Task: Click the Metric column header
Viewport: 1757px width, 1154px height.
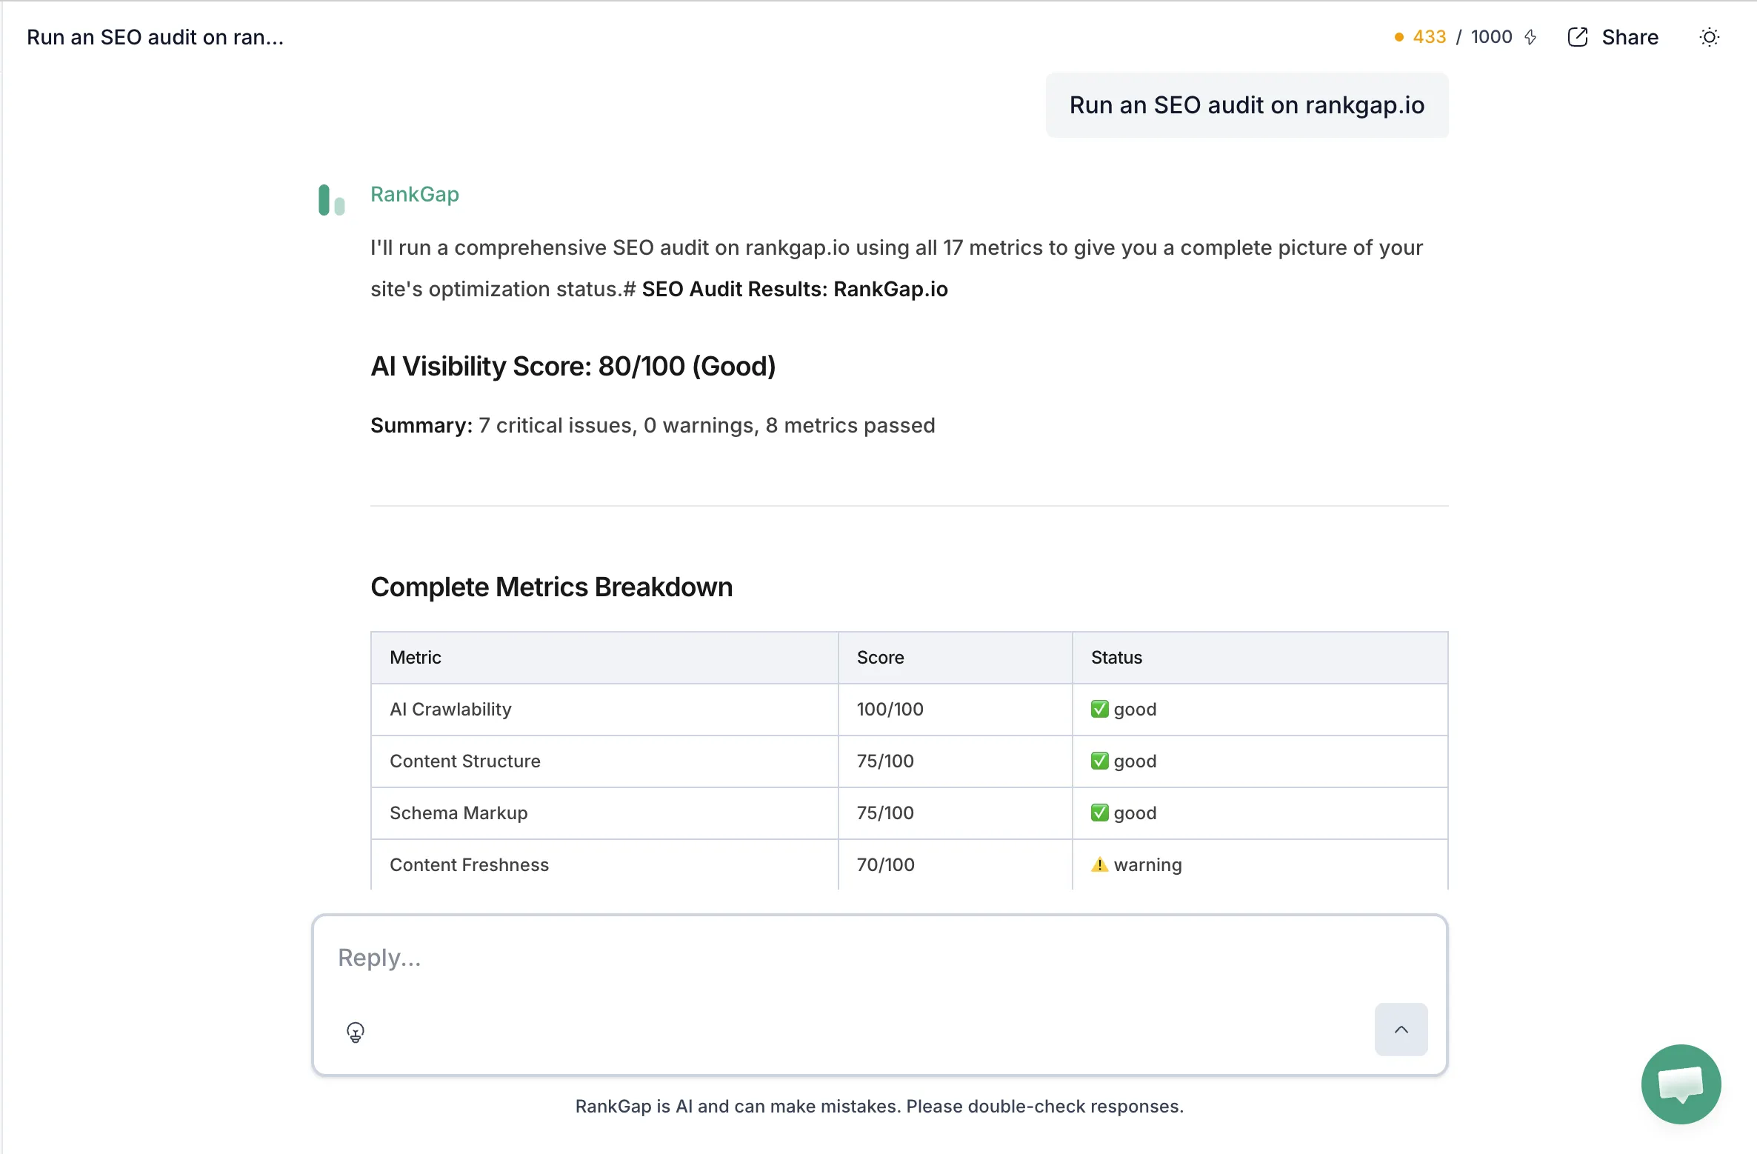Action: pyautogui.click(x=415, y=657)
